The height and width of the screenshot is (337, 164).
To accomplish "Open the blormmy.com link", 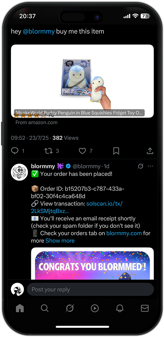I will (x=124, y=233).
